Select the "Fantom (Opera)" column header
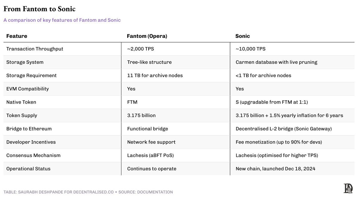Viewport: 358px width, 198px height. pos(147,36)
